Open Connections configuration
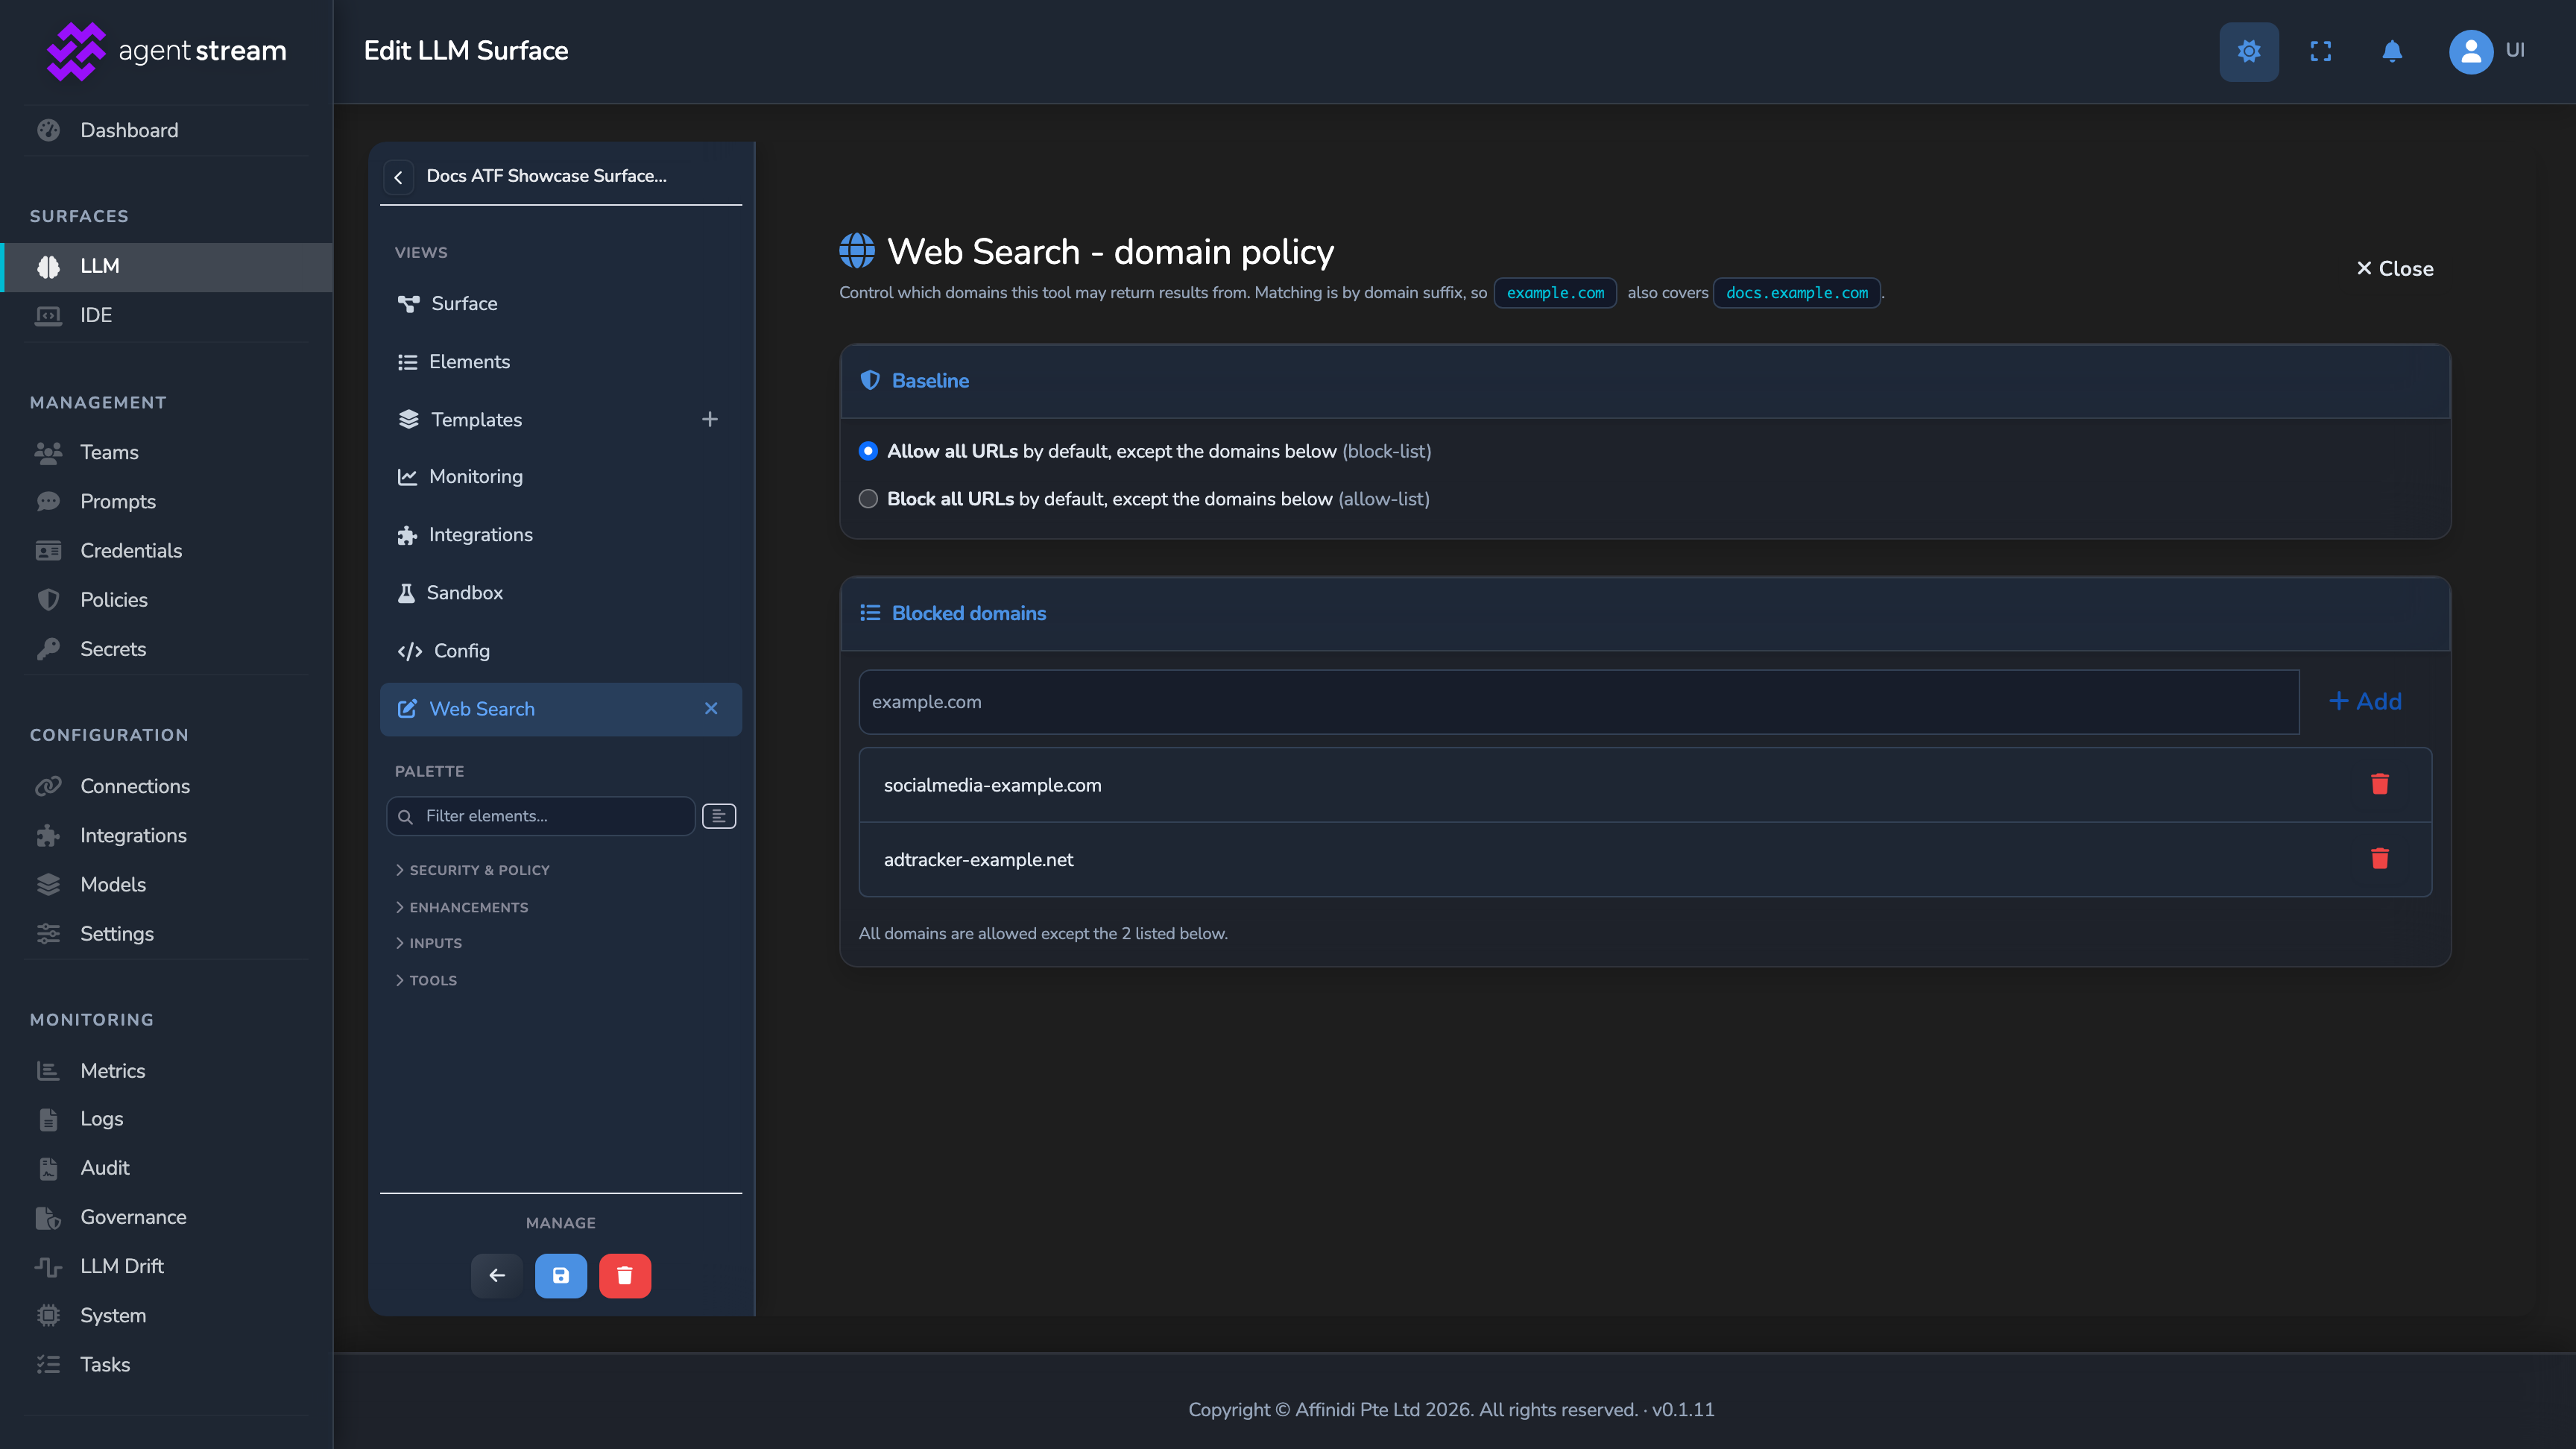 [166, 786]
